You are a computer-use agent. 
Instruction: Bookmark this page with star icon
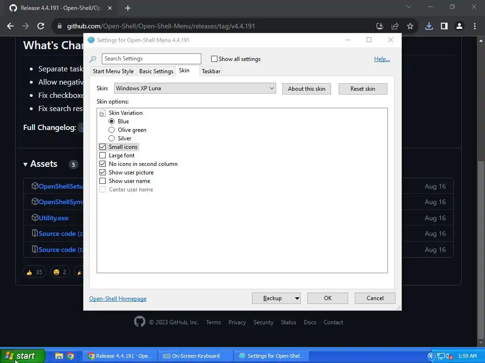[x=410, y=26]
